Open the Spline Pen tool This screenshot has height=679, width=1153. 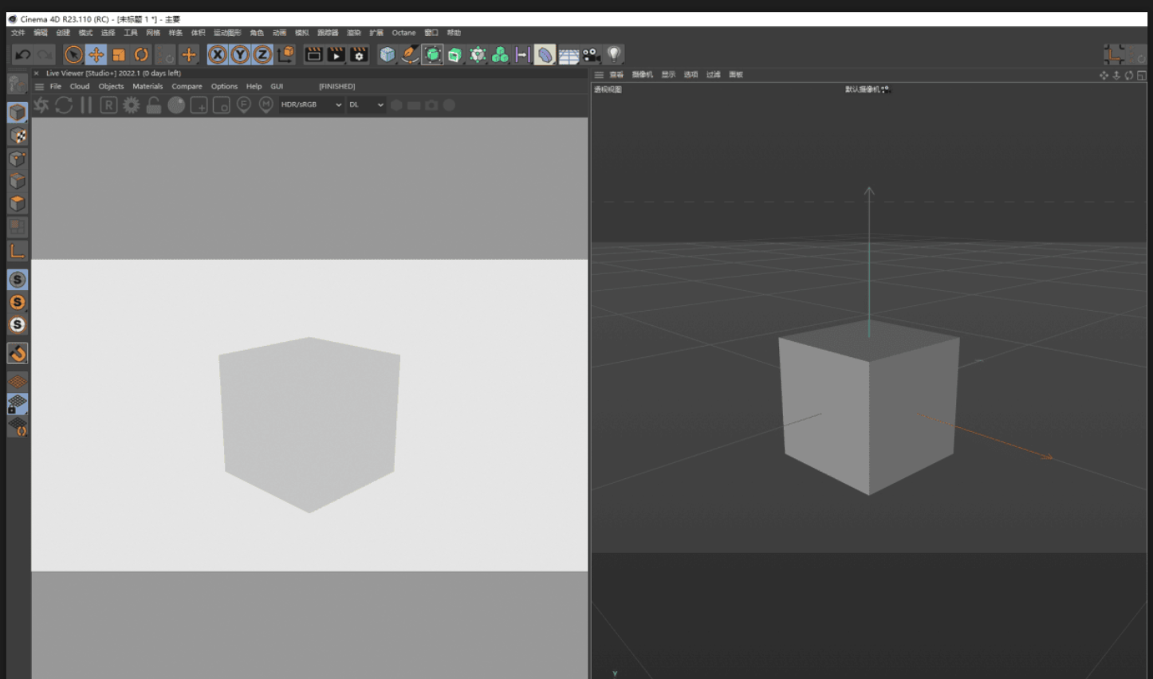point(410,54)
